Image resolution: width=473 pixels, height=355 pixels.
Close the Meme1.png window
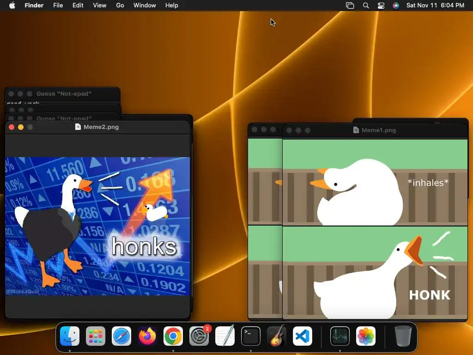(x=289, y=130)
